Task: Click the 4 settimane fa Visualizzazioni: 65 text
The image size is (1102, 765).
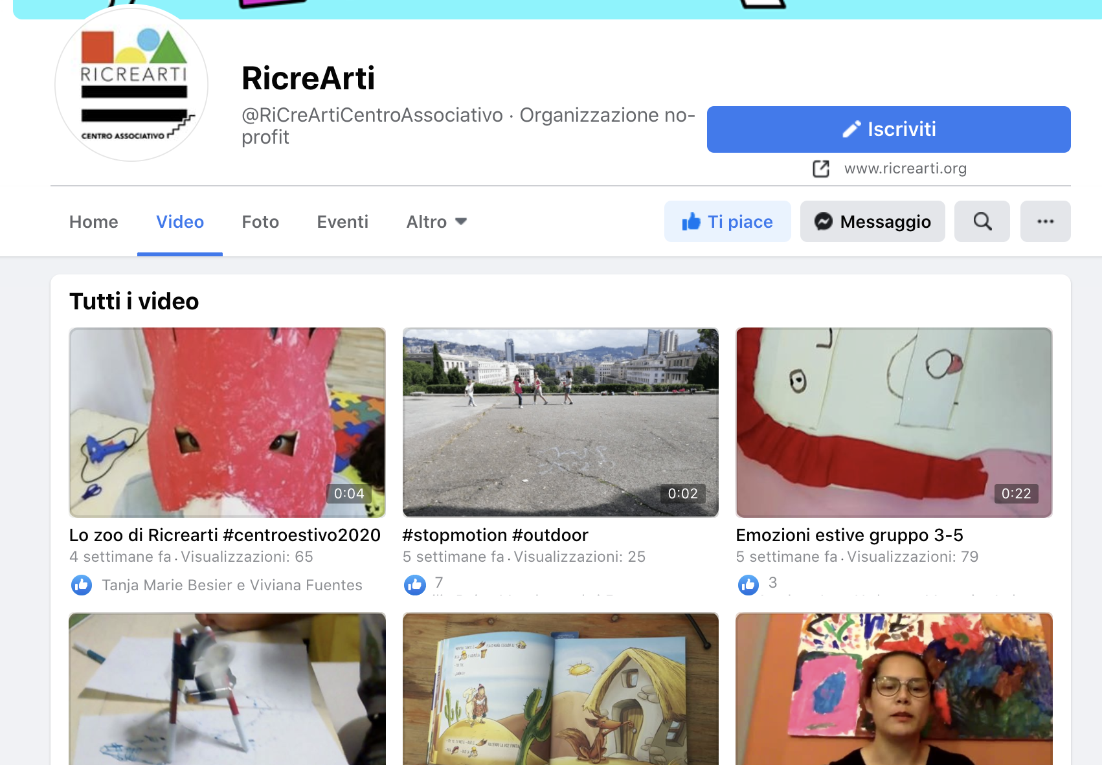Action: click(x=191, y=557)
